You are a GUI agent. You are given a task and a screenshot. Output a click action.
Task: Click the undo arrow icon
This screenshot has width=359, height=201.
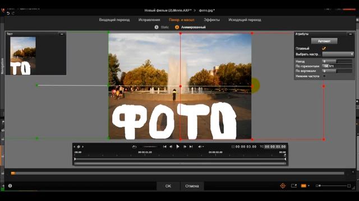coord(8,13)
